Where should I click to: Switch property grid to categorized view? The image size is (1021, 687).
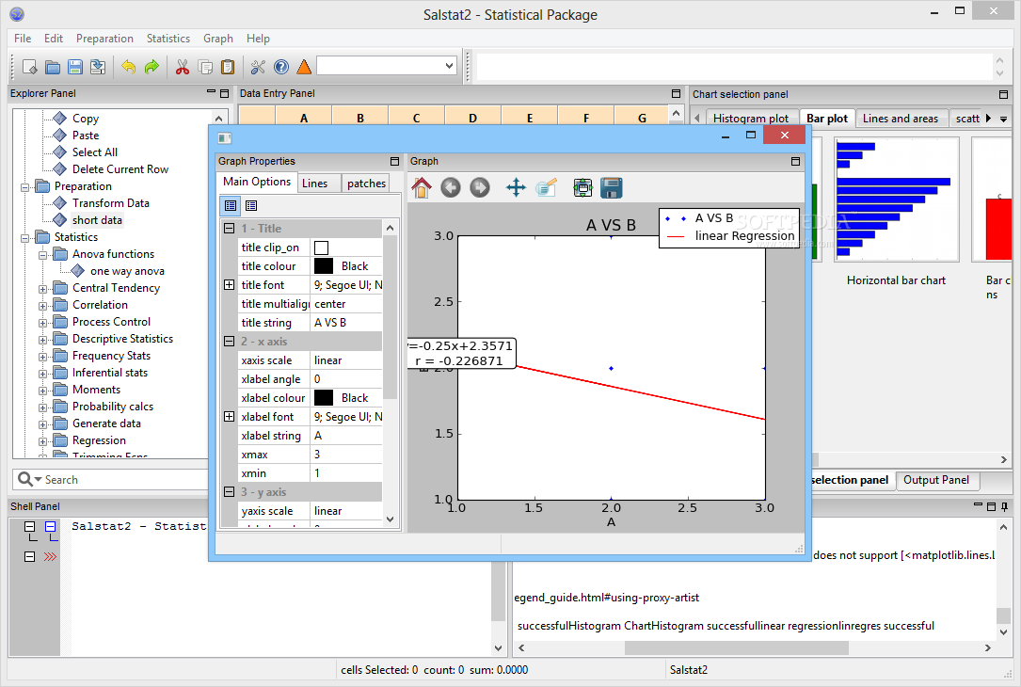point(231,206)
